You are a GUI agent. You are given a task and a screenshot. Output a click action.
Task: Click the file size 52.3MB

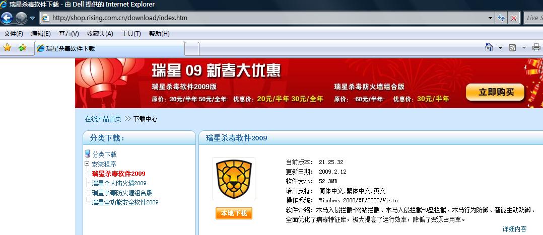(328, 181)
